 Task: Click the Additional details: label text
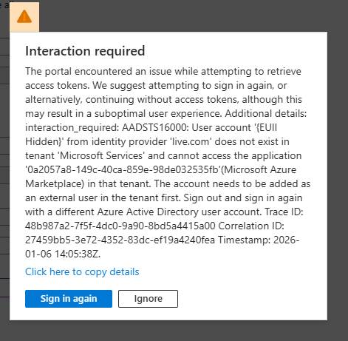266,114
